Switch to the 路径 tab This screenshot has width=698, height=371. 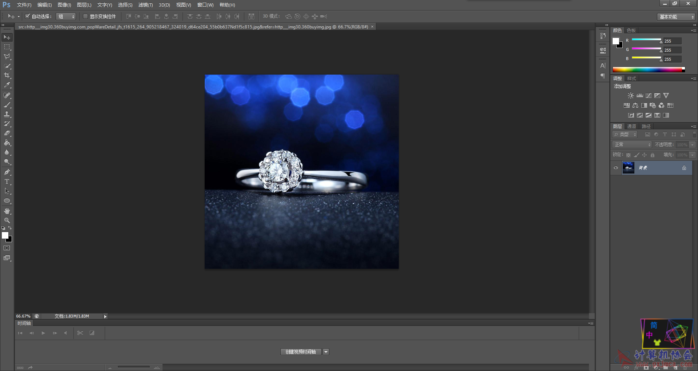point(646,127)
